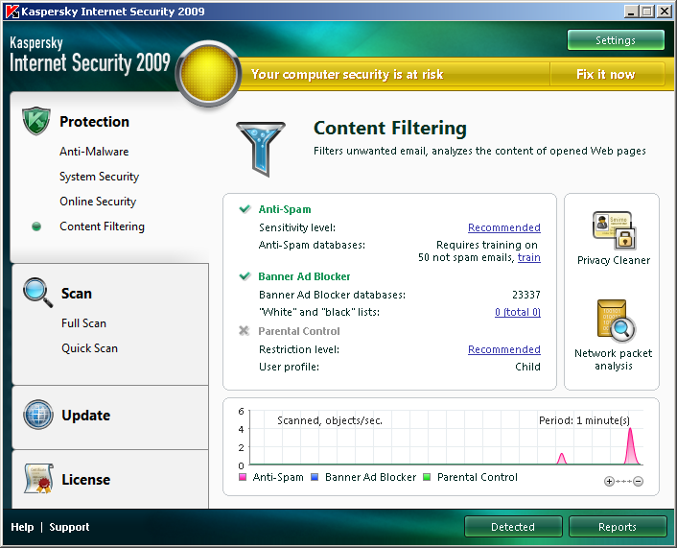Toggle the Banner Ad Blocker checkmark status
This screenshot has height=548, width=677.
point(245,276)
